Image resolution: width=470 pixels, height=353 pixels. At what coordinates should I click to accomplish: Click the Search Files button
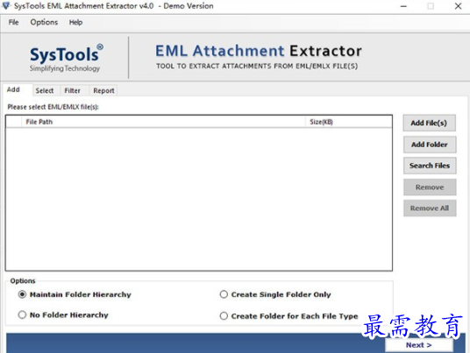coord(430,166)
